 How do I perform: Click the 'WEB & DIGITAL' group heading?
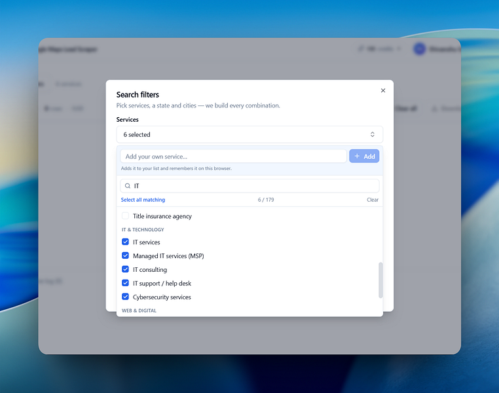click(x=139, y=310)
